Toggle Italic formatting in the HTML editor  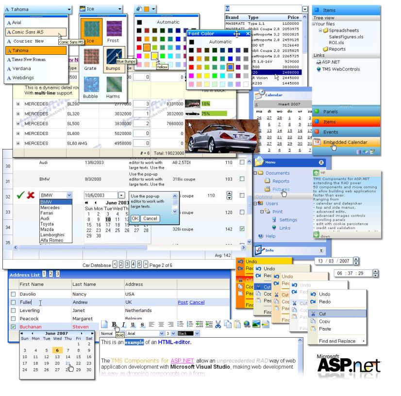(x=123, y=324)
